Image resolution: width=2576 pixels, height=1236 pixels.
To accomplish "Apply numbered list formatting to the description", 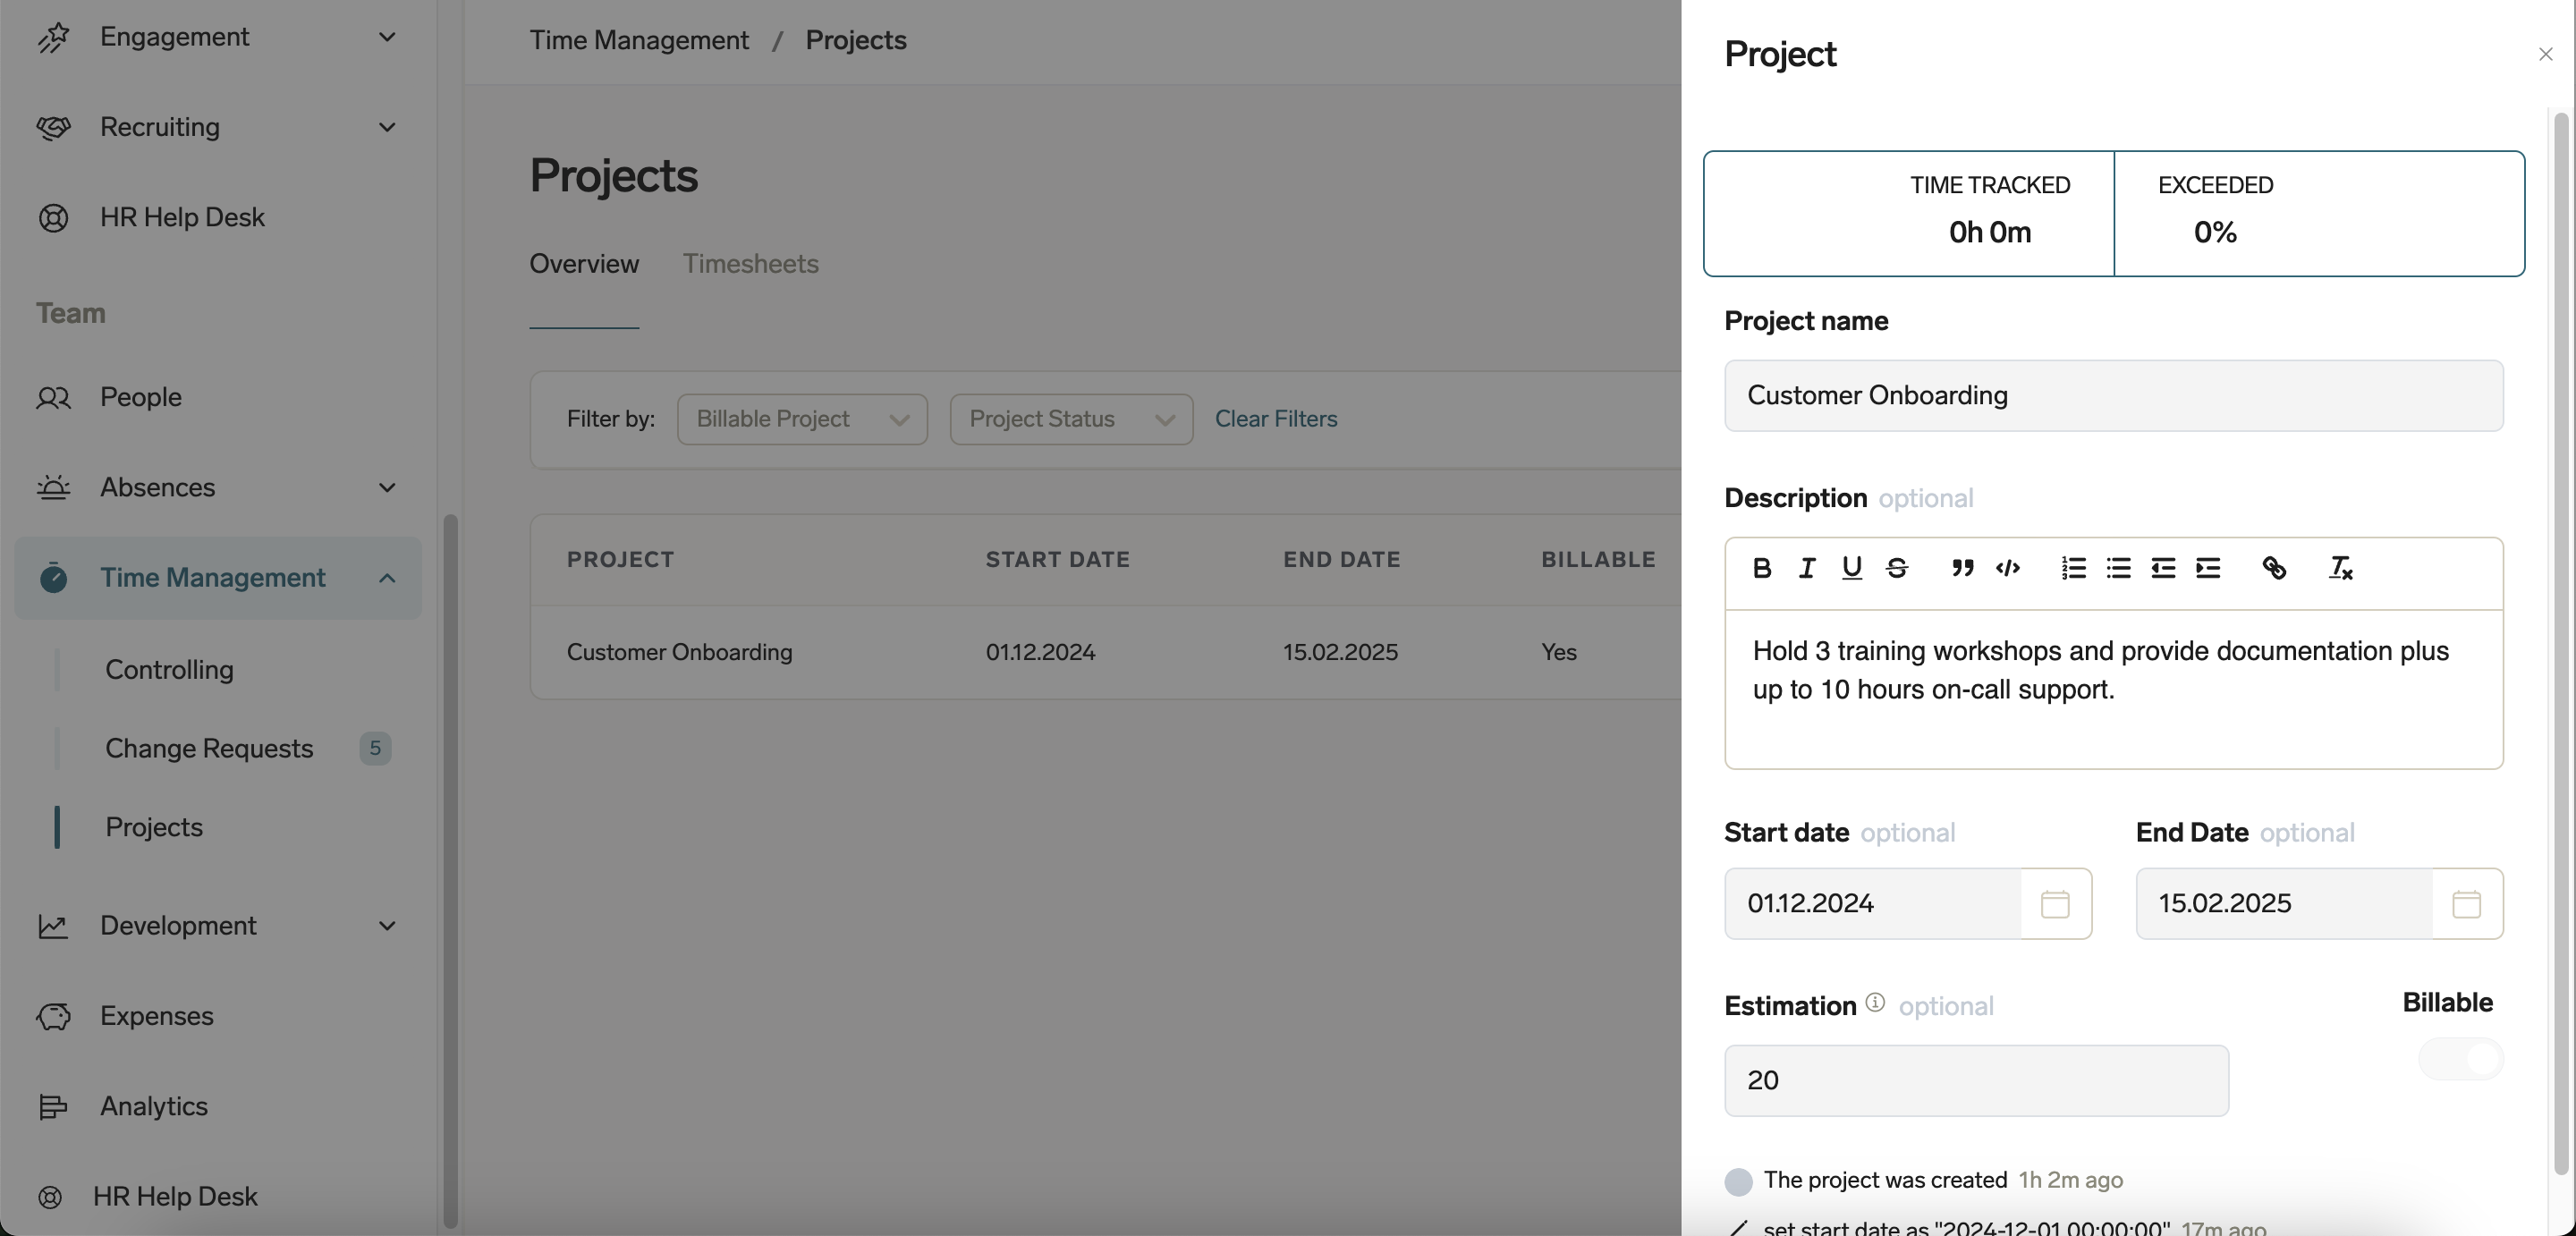I will tap(2074, 568).
